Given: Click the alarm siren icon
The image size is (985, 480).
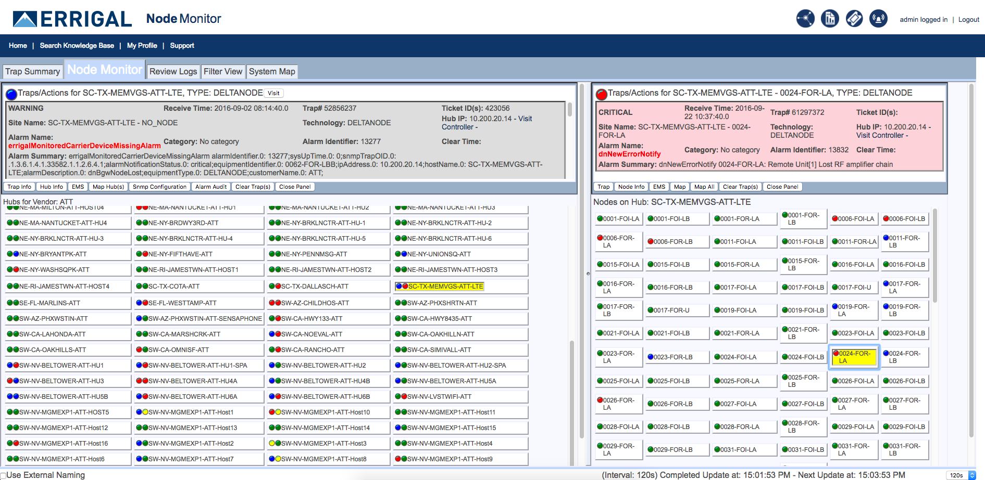Looking at the screenshot, I should point(879,19).
